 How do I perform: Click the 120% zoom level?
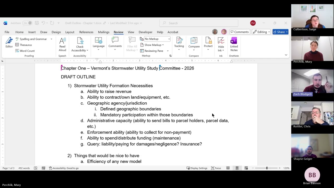point(287,168)
